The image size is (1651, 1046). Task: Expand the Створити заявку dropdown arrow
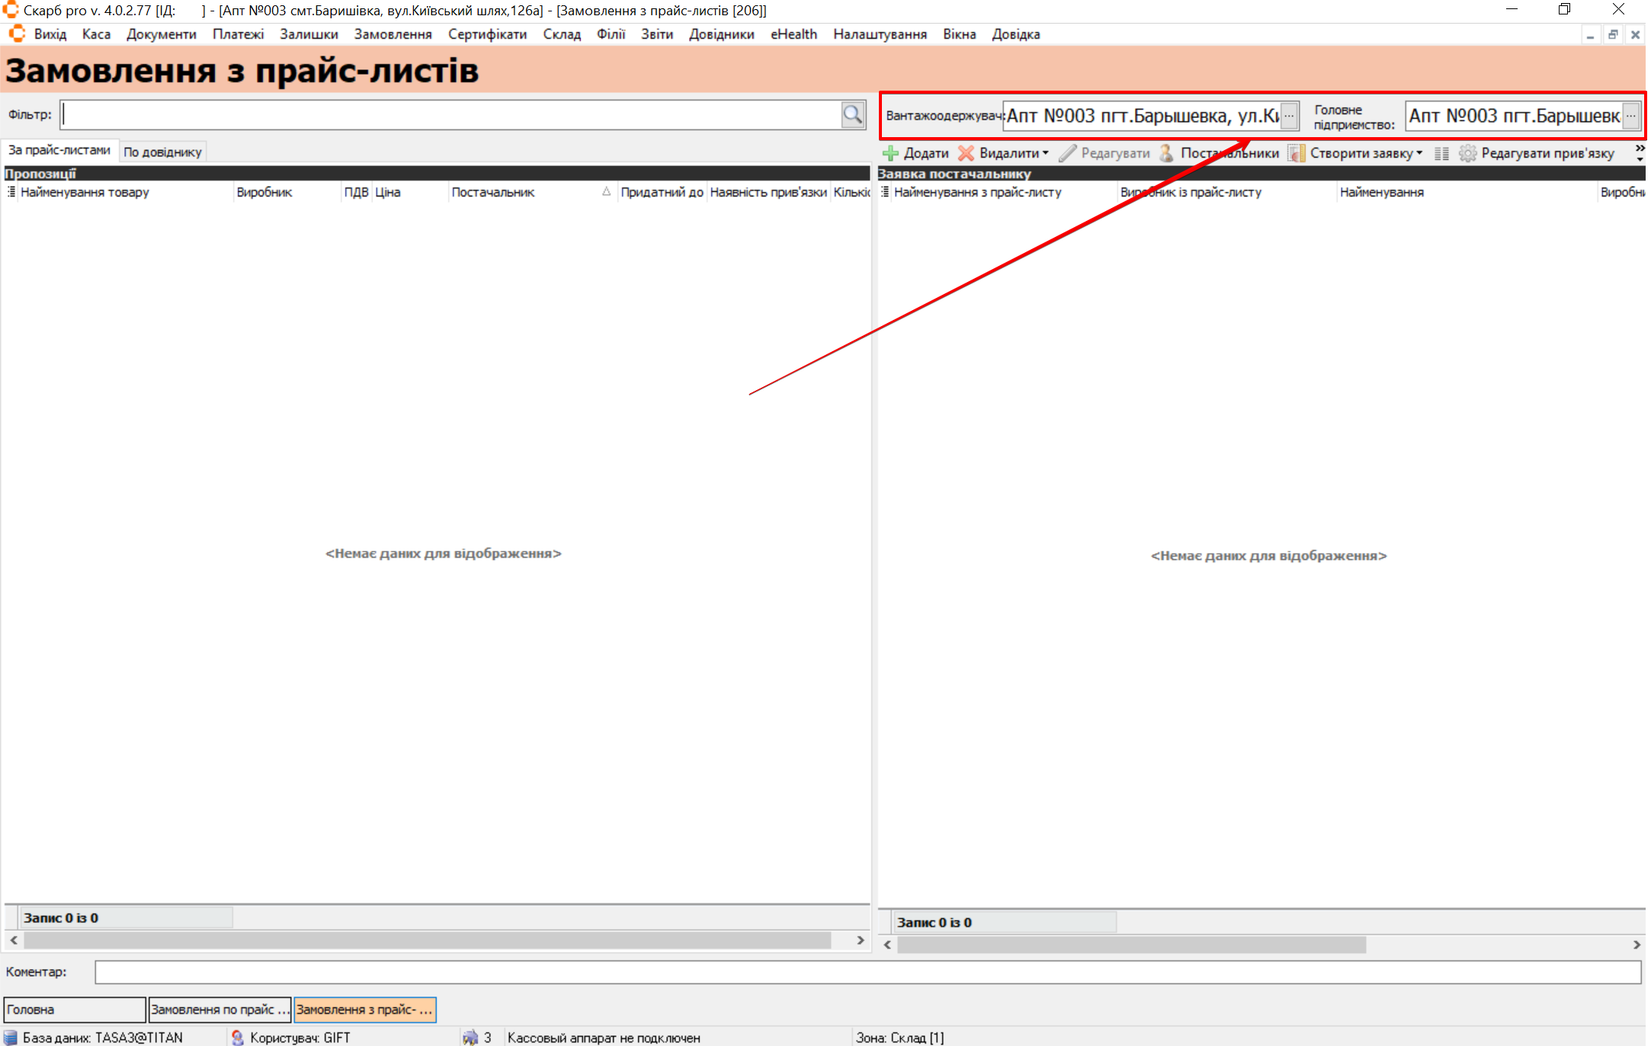1419,153
